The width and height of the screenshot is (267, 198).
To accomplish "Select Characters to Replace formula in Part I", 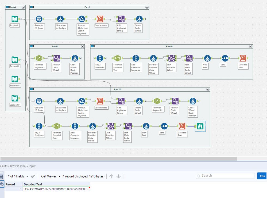I will coord(60,19).
